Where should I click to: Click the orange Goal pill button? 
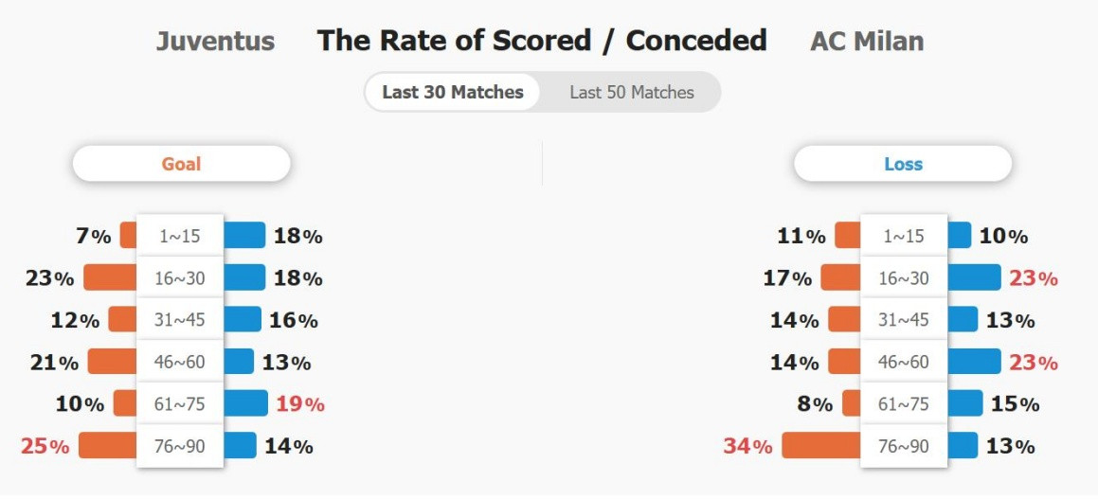pos(181,164)
